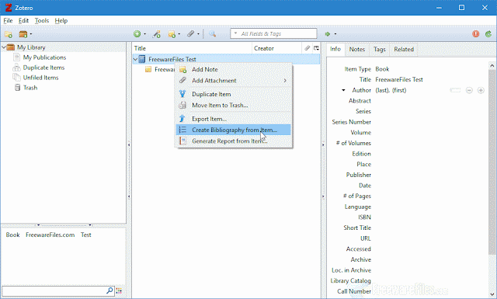Collapse the My Library tree
The height and width of the screenshot is (299, 497).
coord(4,47)
